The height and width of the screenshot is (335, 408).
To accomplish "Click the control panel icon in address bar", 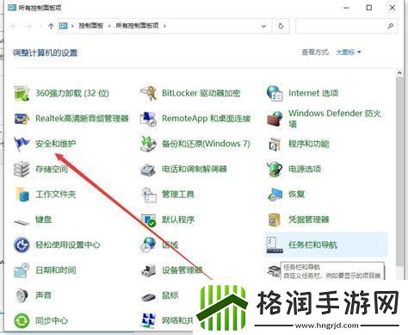I will pyautogui.click(x=64, y=26).
